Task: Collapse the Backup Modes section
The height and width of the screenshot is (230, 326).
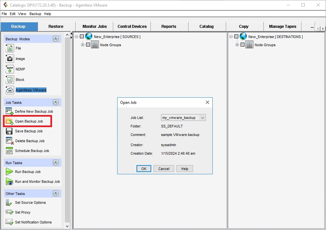Action: [x=56, y=39]
